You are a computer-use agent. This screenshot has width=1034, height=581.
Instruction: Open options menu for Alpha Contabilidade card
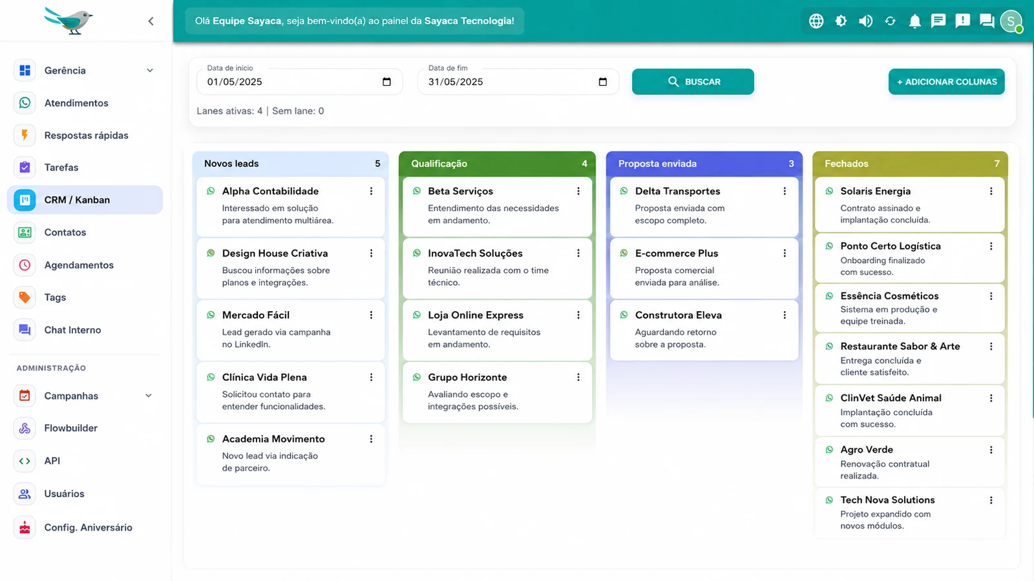tap(371, 191)
